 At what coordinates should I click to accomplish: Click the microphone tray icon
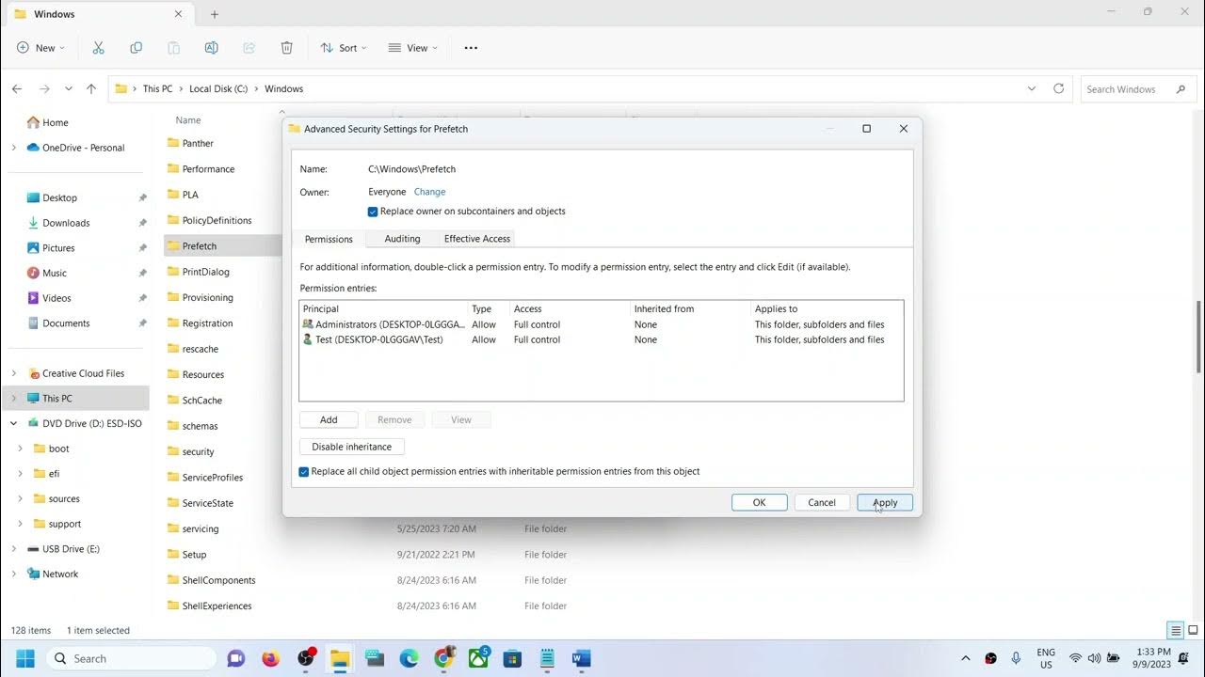pos(1016,658)
